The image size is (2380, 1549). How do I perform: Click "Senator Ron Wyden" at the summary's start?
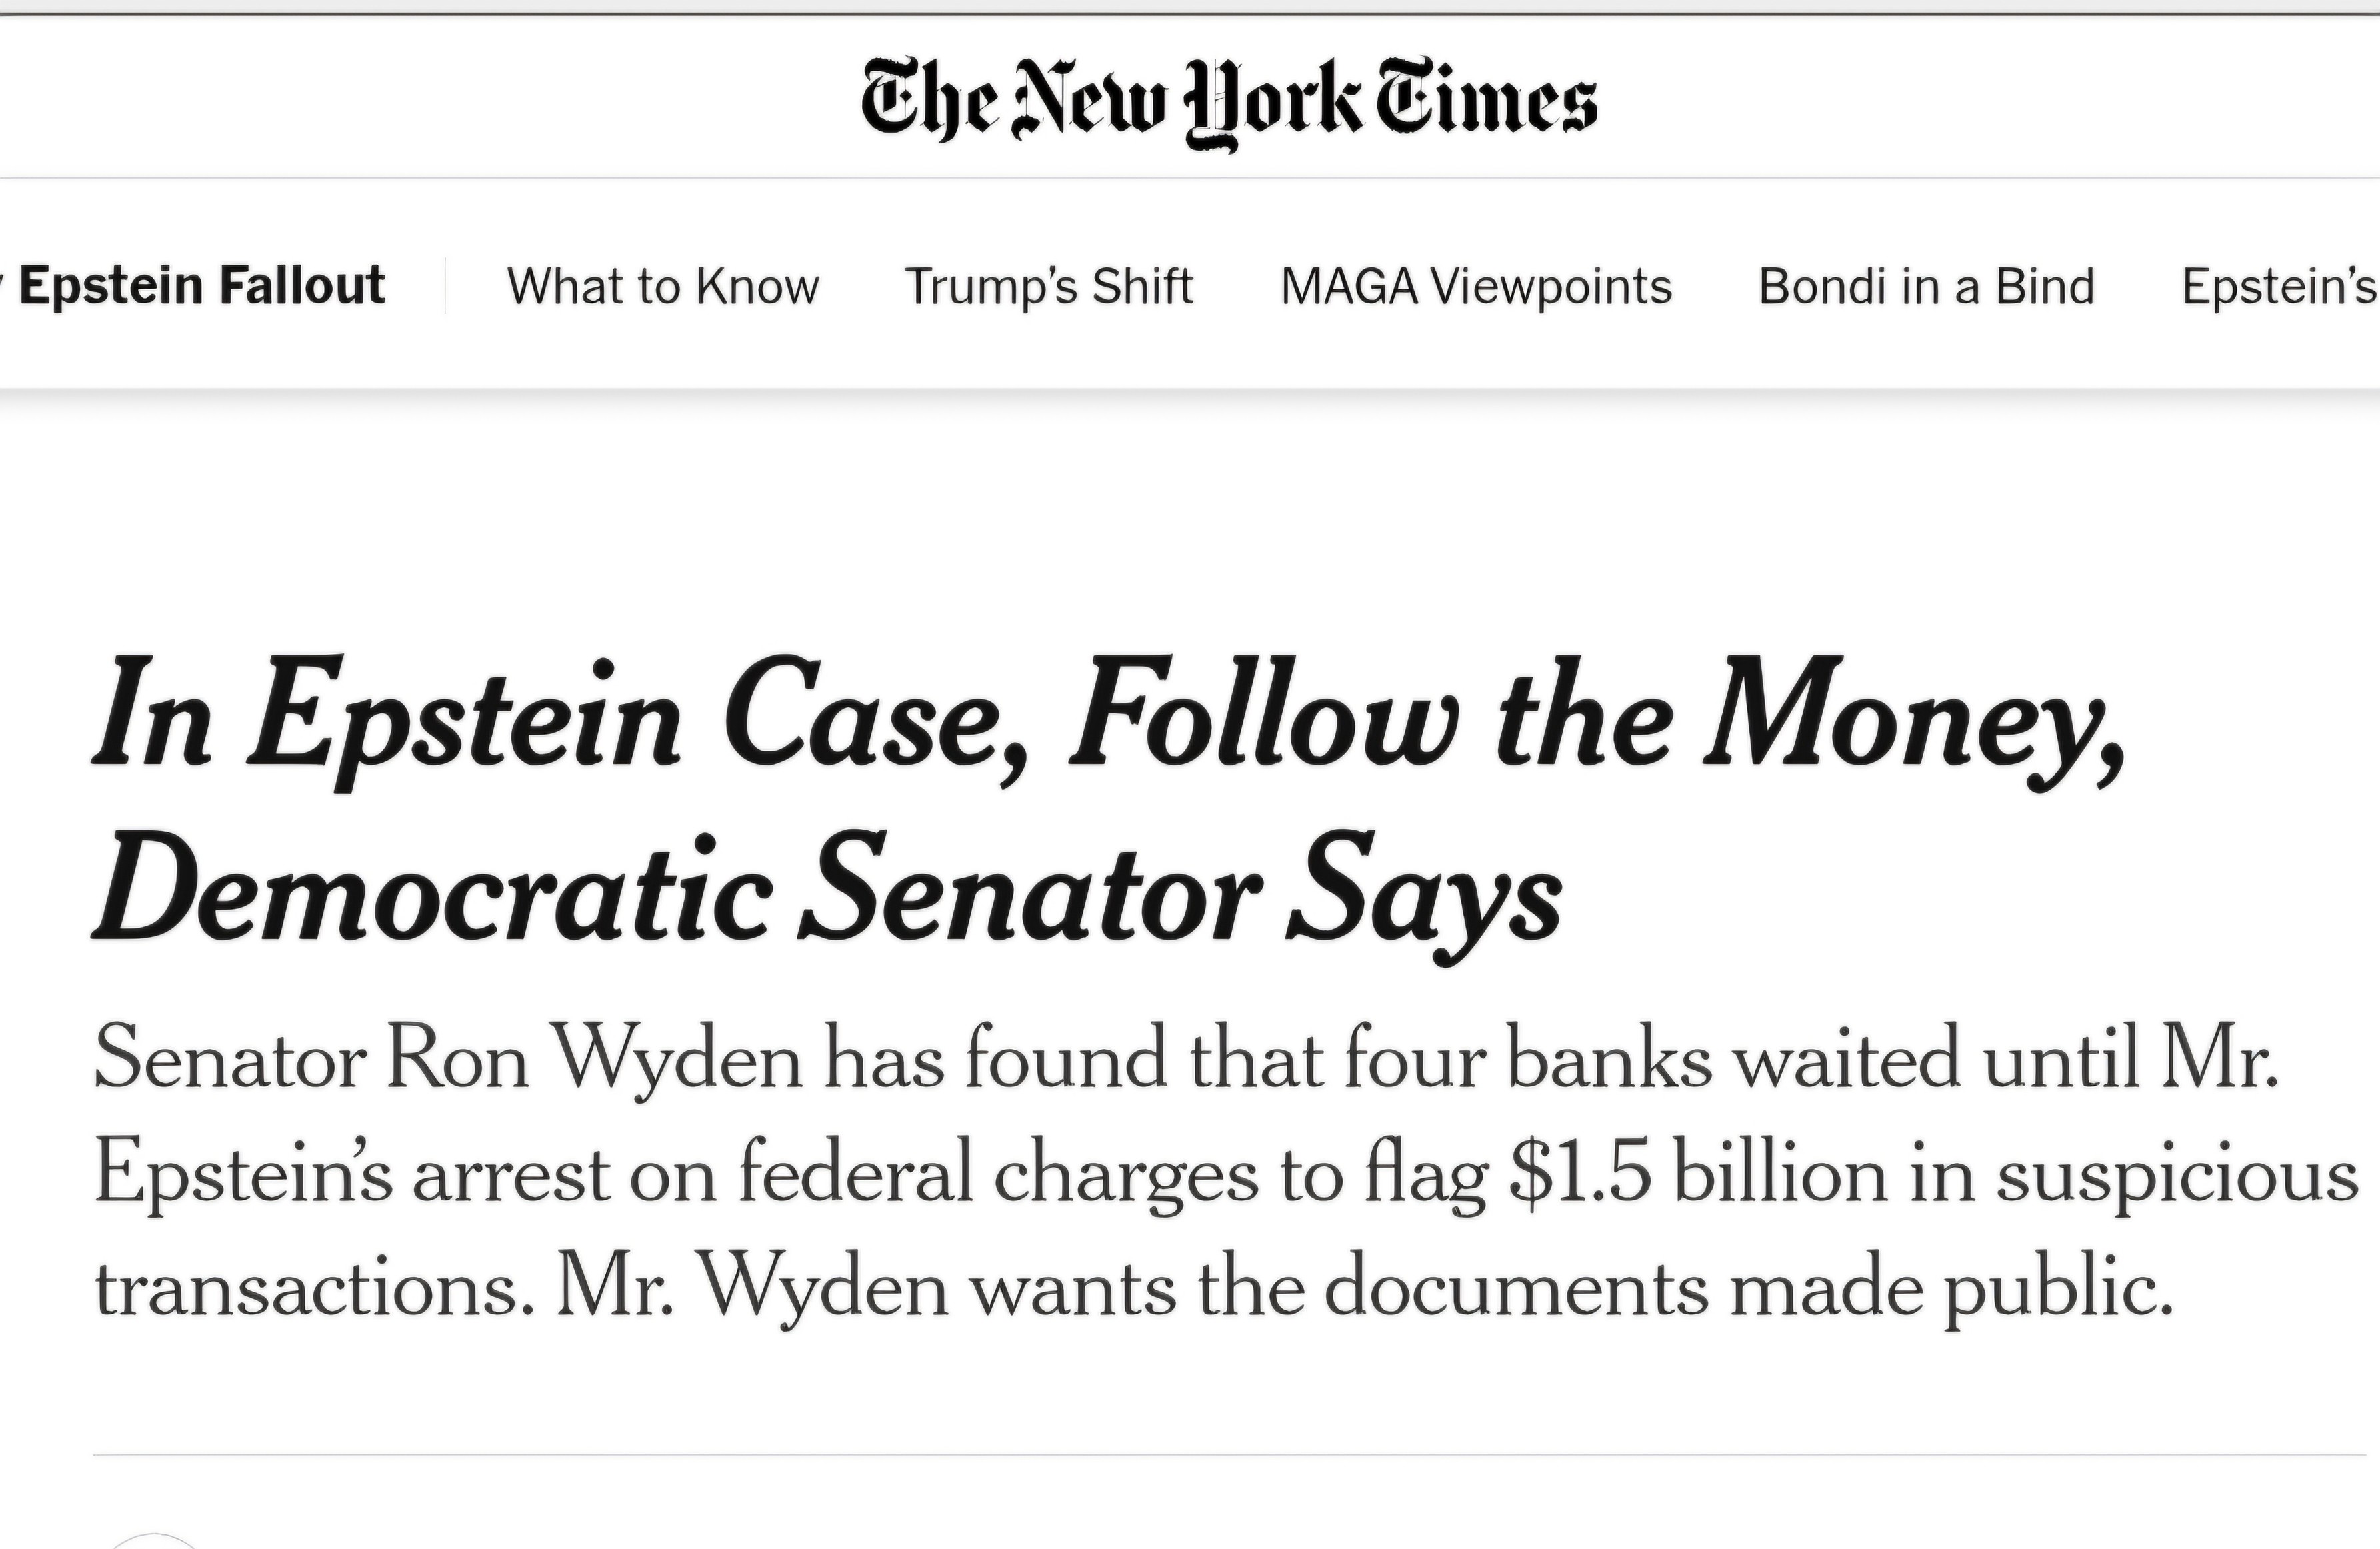(448, 1059)
